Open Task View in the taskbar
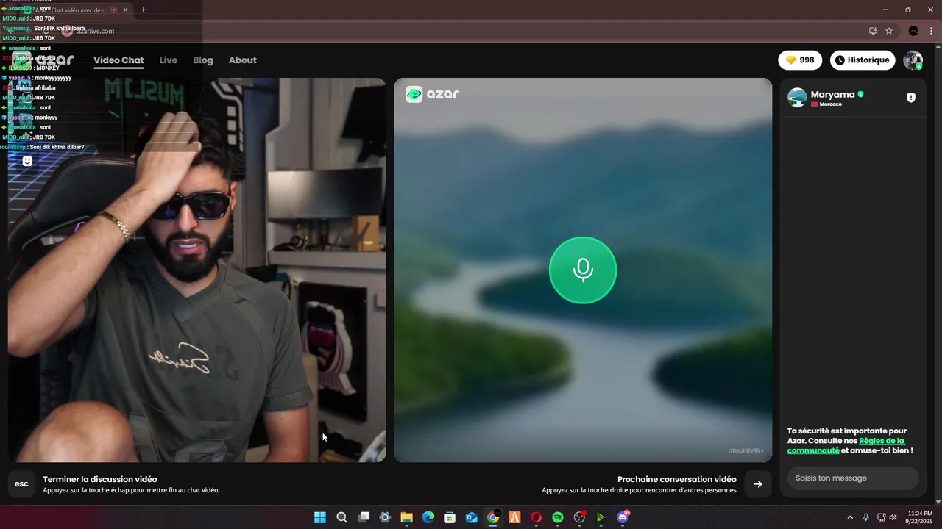This screenshot has height=529, width=942. coord(364,517)
